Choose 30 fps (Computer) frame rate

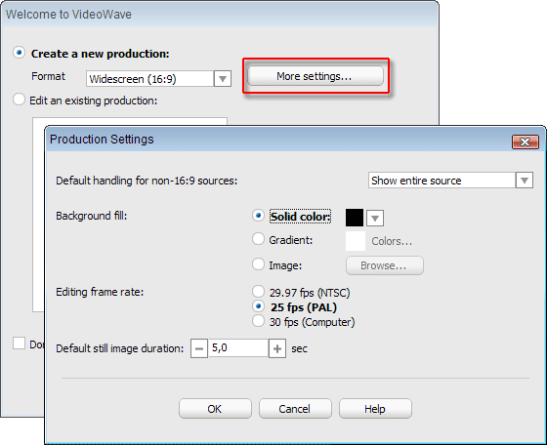tap(258, 321)
